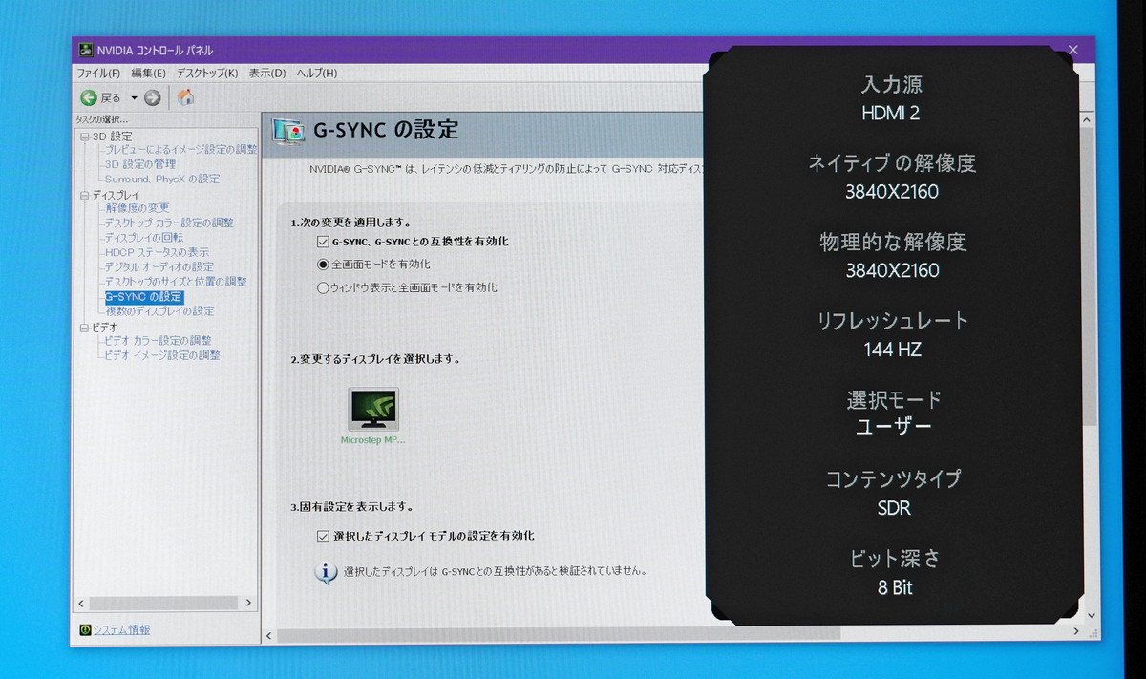Click the Home icon in toolbar

(x=186, y=97)
